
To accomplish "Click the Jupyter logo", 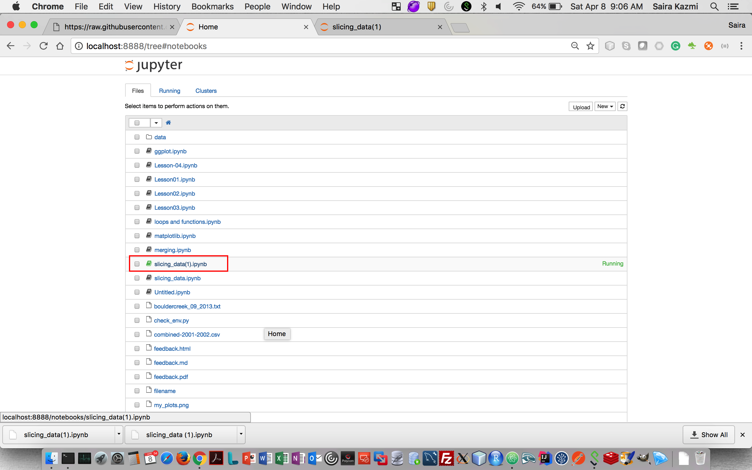I will (x=154, y=65).
